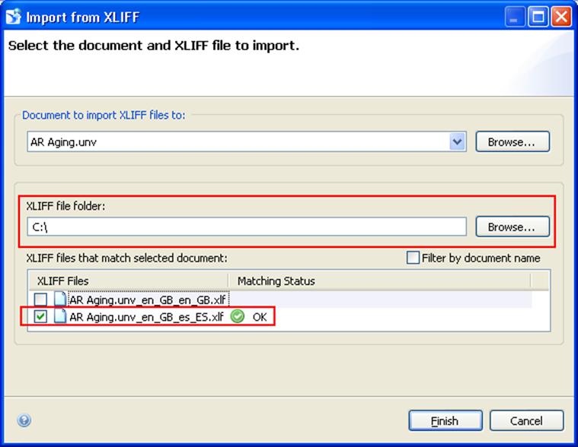Viewport: 578px width, 447px height.
Task: Click the help question mark icon
Action: click(24, 420)
